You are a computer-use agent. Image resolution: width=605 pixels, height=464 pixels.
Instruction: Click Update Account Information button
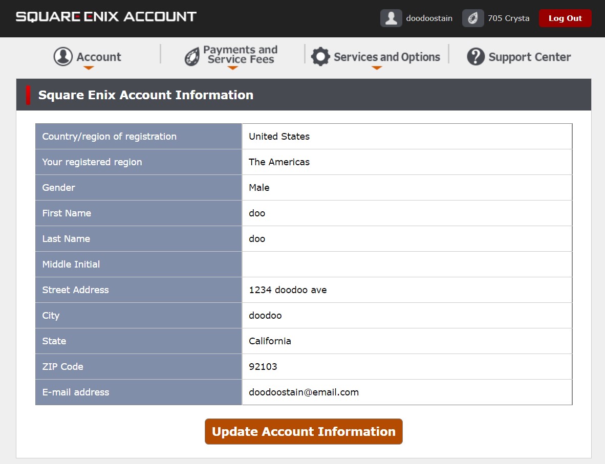pos(304,431)
